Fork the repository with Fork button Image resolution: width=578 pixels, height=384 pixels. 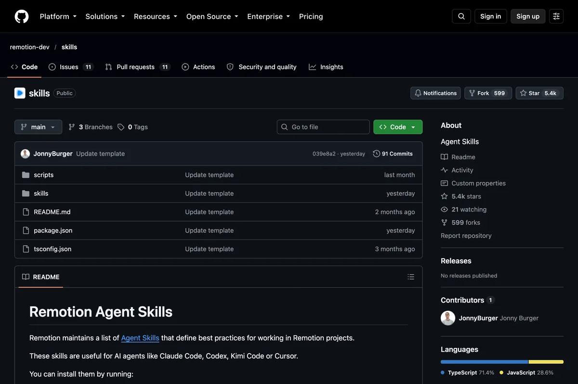click(x=488, y=93)
